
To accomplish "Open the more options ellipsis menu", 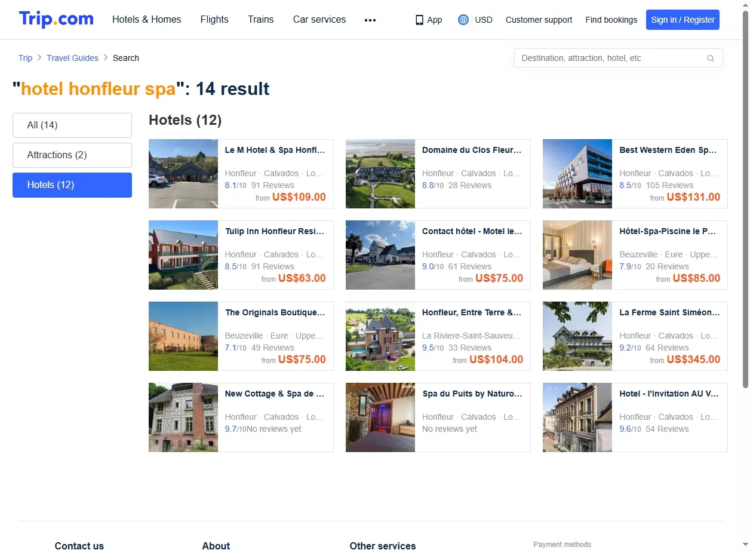I will pyautogui.click(x=370, y=20).
